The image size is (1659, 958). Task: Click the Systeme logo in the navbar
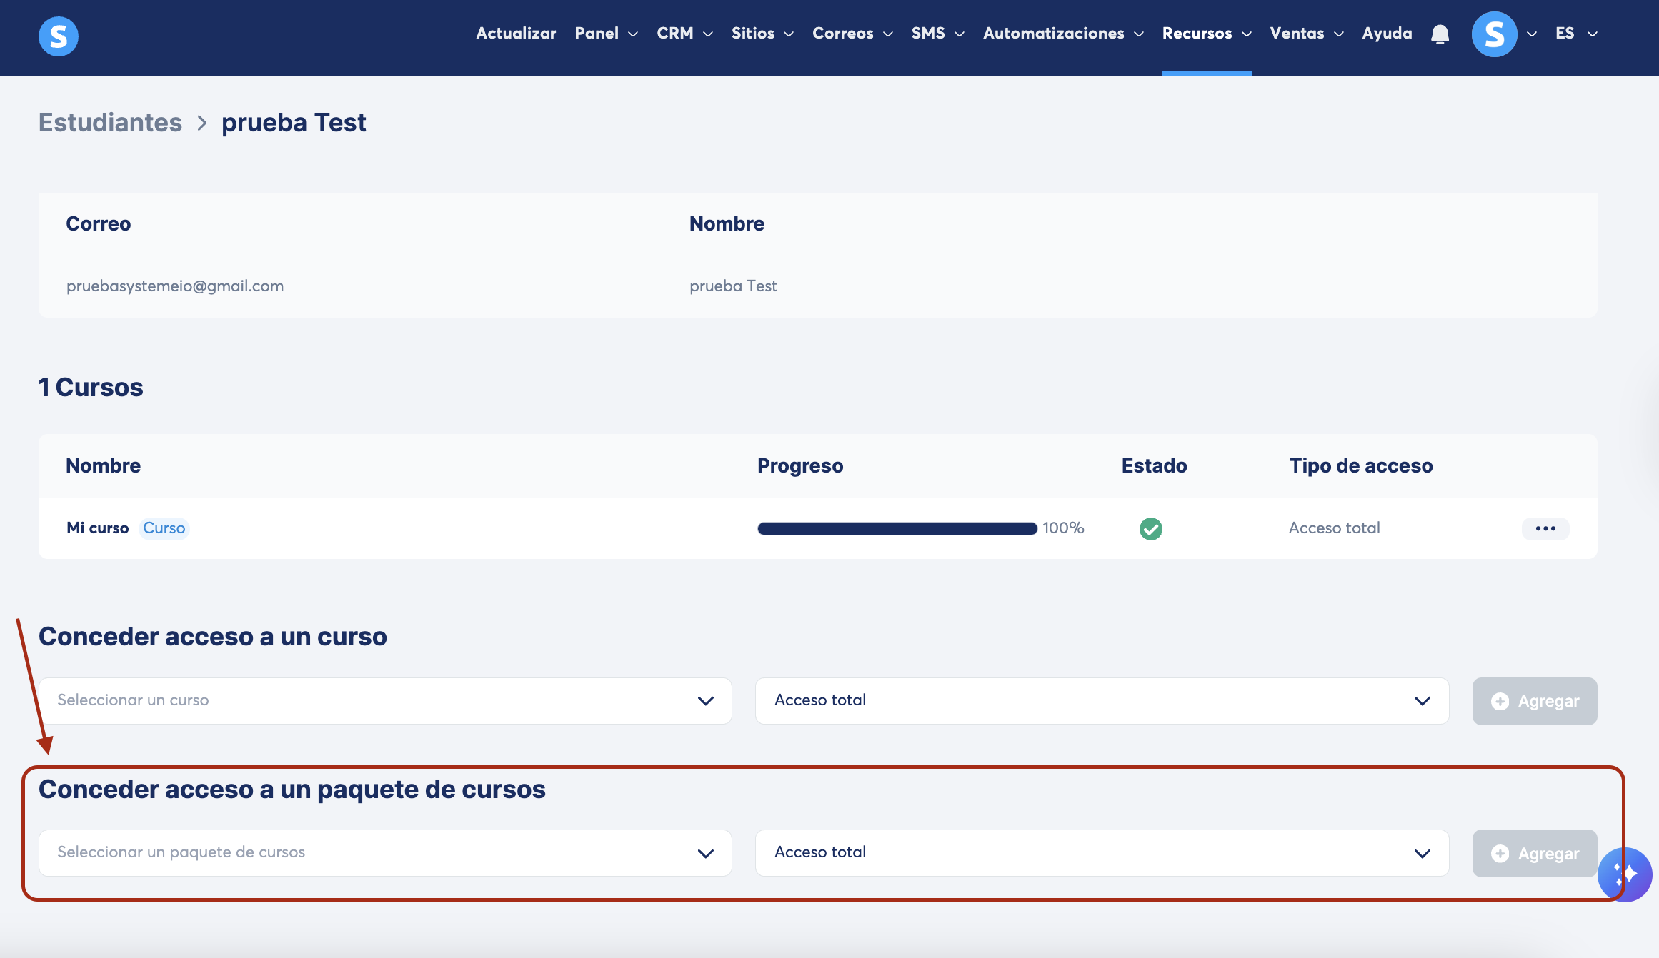[x=58, y=36]
